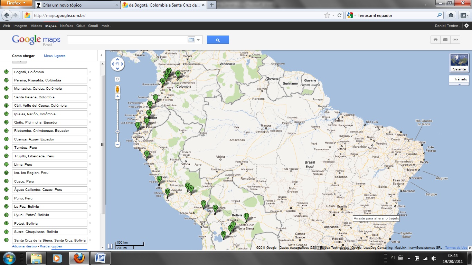Viewport: 472px width, 265px height.
Task: Open Notícias in Google bar
Action: coord(67,26)
